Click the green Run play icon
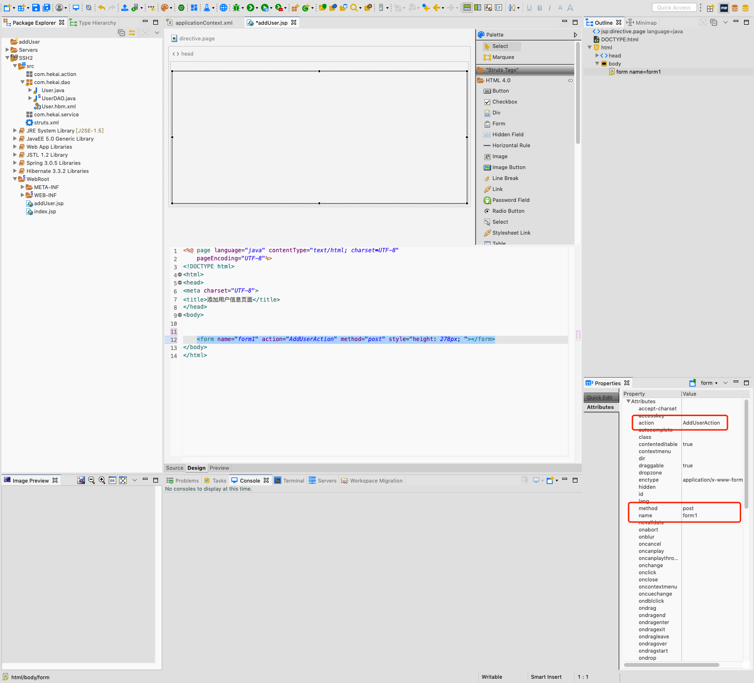 coord(250,8)
